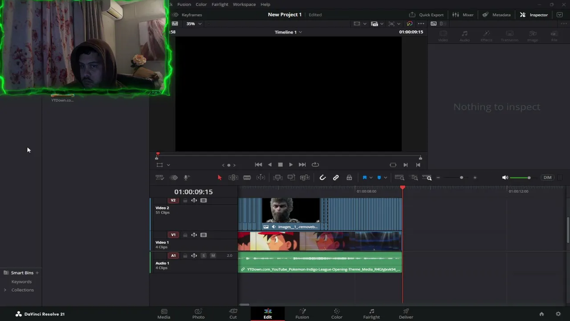570x321 pixels.
Task: Expand the Collections smart bin
Action: [x=5, y=290]
